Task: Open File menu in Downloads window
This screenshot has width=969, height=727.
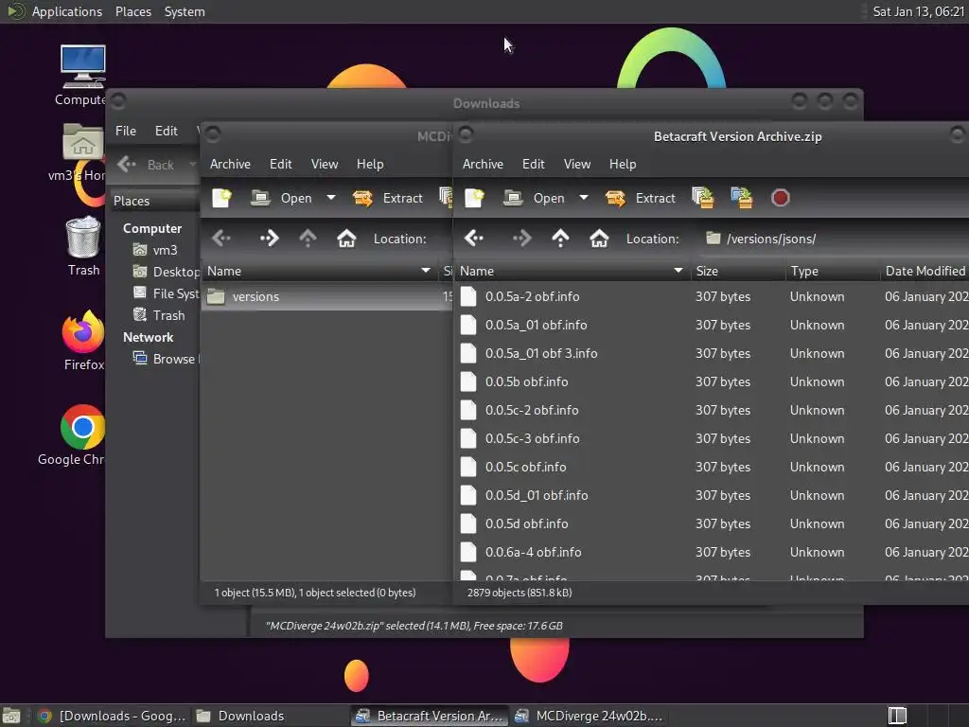Action: click(x=126, y=131)
